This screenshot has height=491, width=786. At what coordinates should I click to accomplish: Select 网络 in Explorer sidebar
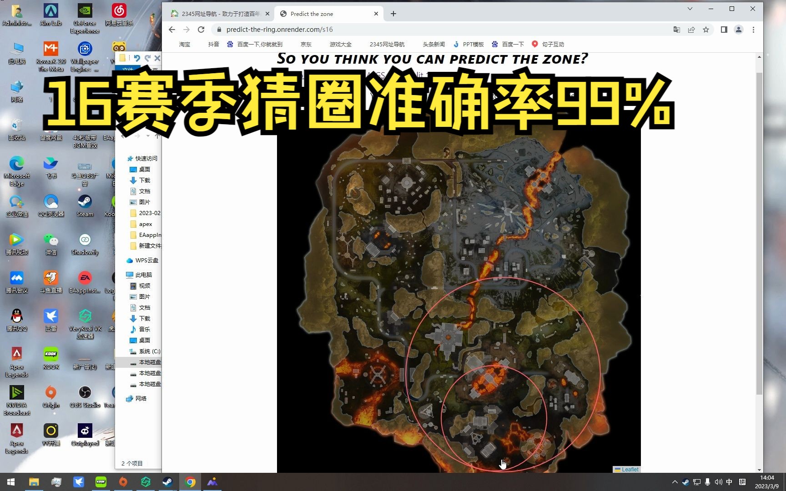(x=136, y=398)
